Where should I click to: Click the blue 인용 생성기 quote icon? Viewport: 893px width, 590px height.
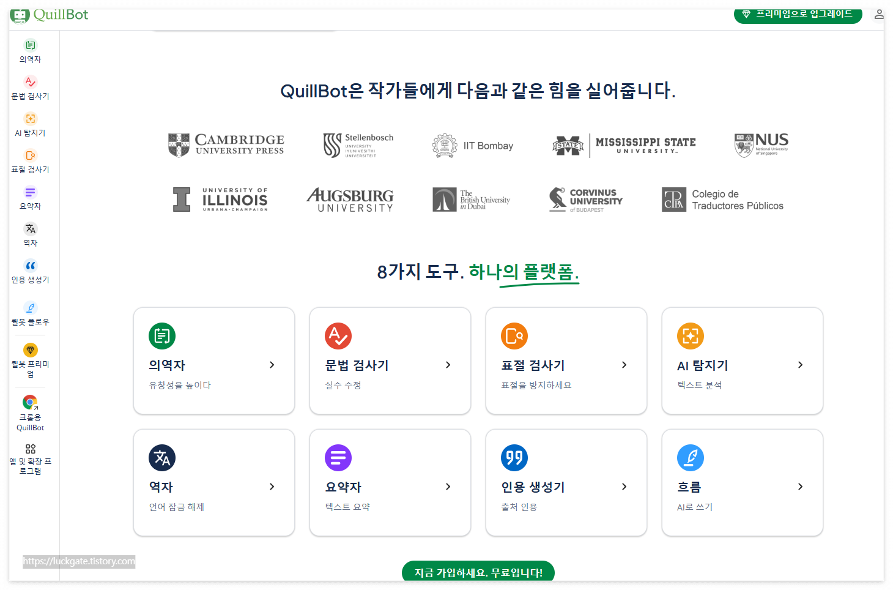pos(514,458)
